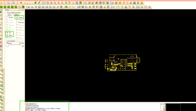Enable the Groups checkbox

pyautogui.click(x=7, y=17)
